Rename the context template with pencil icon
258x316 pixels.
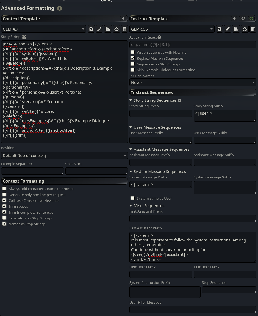[99, 29]
